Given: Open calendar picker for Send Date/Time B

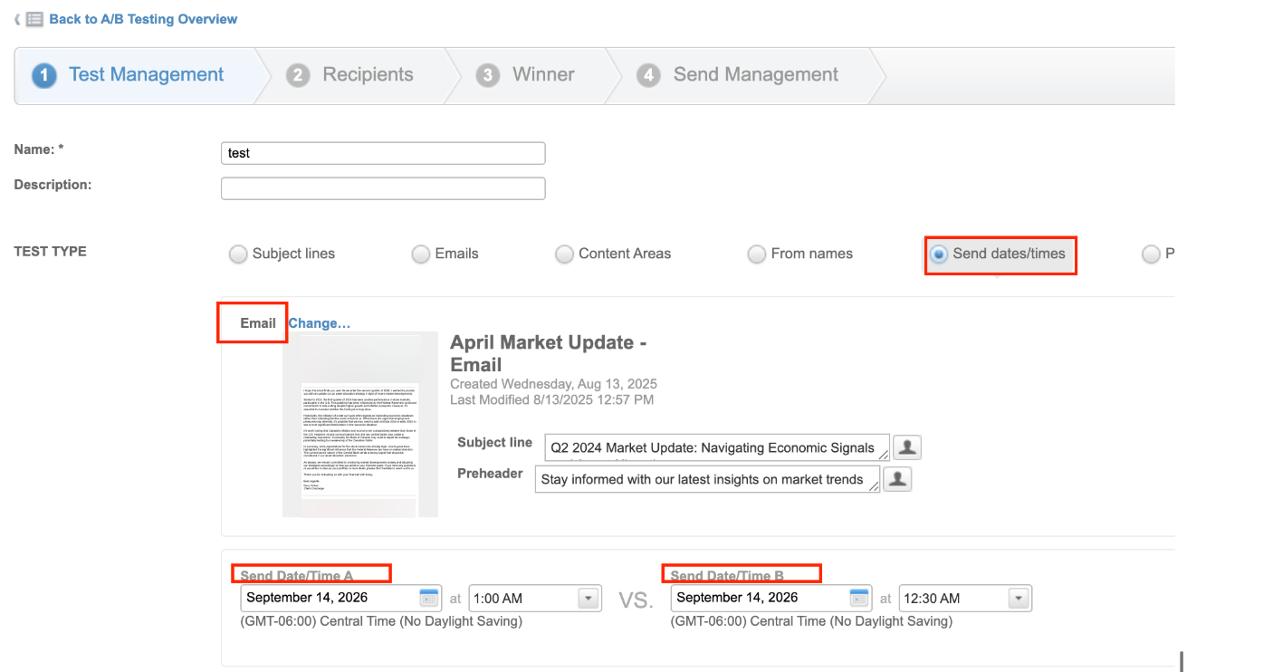Looking at the screenshot, I should (859, 598).
